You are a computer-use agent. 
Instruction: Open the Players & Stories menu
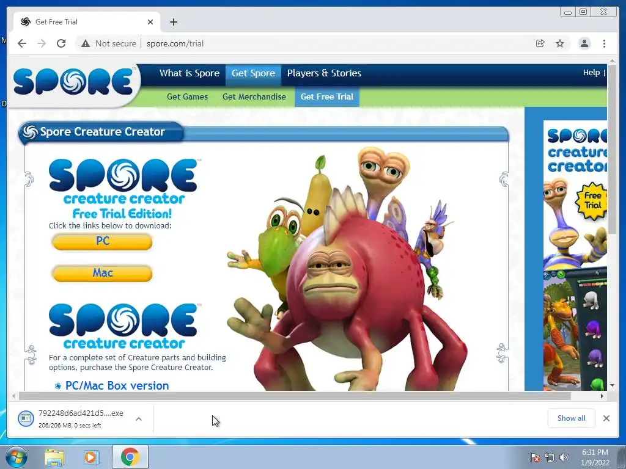tap(324, 73)
